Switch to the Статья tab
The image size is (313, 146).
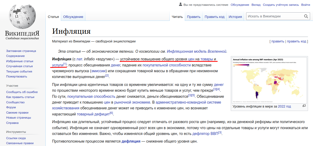pyautogui.click(x=53, y=17)
